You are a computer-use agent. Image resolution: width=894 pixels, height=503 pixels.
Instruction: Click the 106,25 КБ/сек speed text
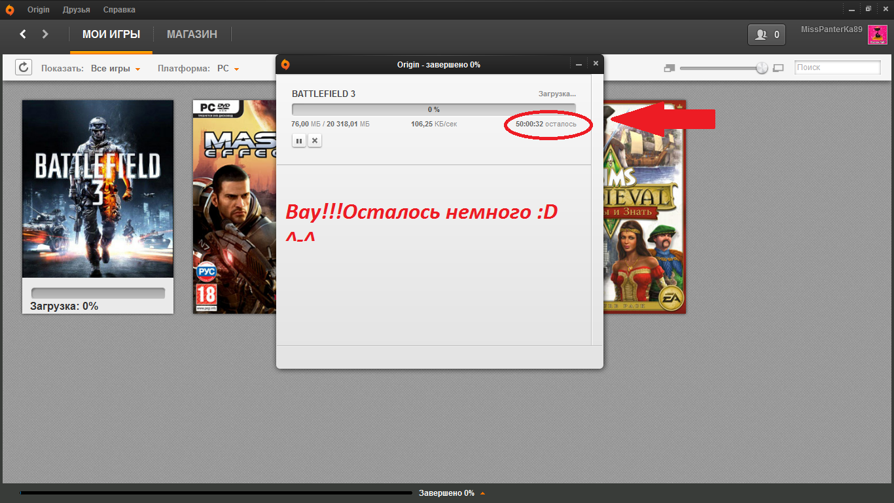pos(434,124)
